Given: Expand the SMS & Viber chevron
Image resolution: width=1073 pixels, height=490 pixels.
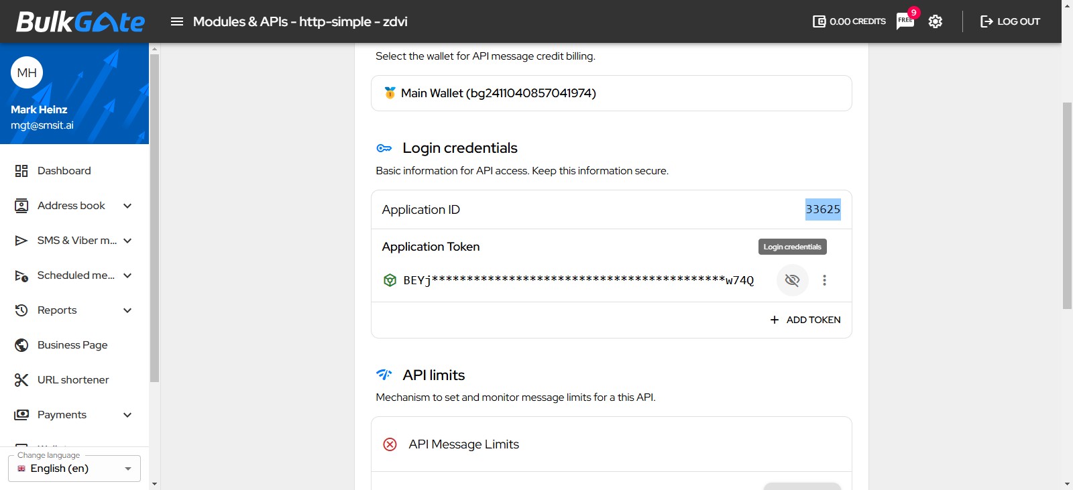Looking at the screenshot, I should point(127,241).
